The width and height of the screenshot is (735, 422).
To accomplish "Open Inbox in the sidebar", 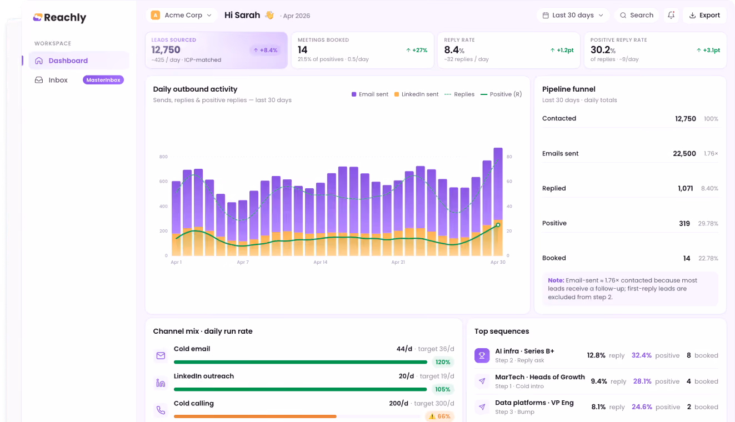I will click(x=79, y=80).
